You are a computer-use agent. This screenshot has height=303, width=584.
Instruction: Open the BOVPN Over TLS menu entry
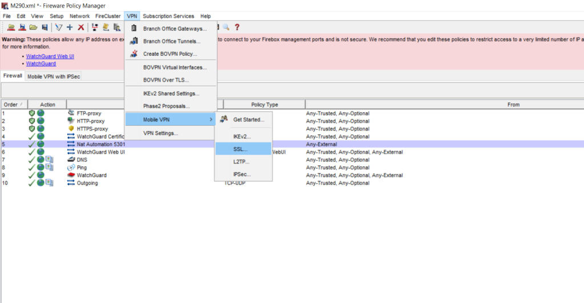tap(171, 80)
